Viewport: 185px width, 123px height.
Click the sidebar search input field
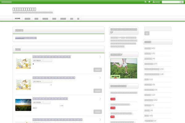coord(158,29)
